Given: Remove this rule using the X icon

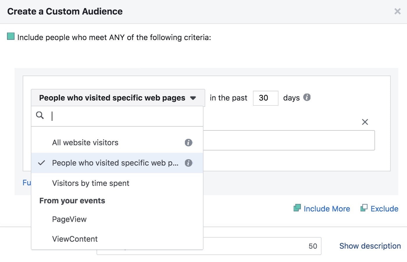Looking at the screenshot, I should (365, 122).
